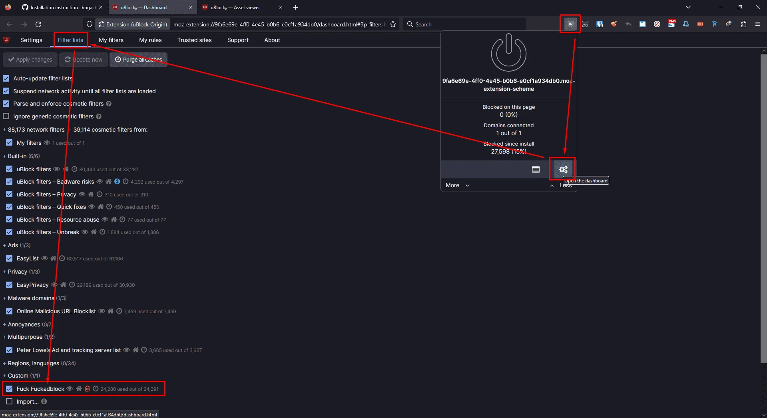This screenshot has width=767, height=418.
Task: Click the red prohibition-circle extension icon
Action: (x=657, y=24)
